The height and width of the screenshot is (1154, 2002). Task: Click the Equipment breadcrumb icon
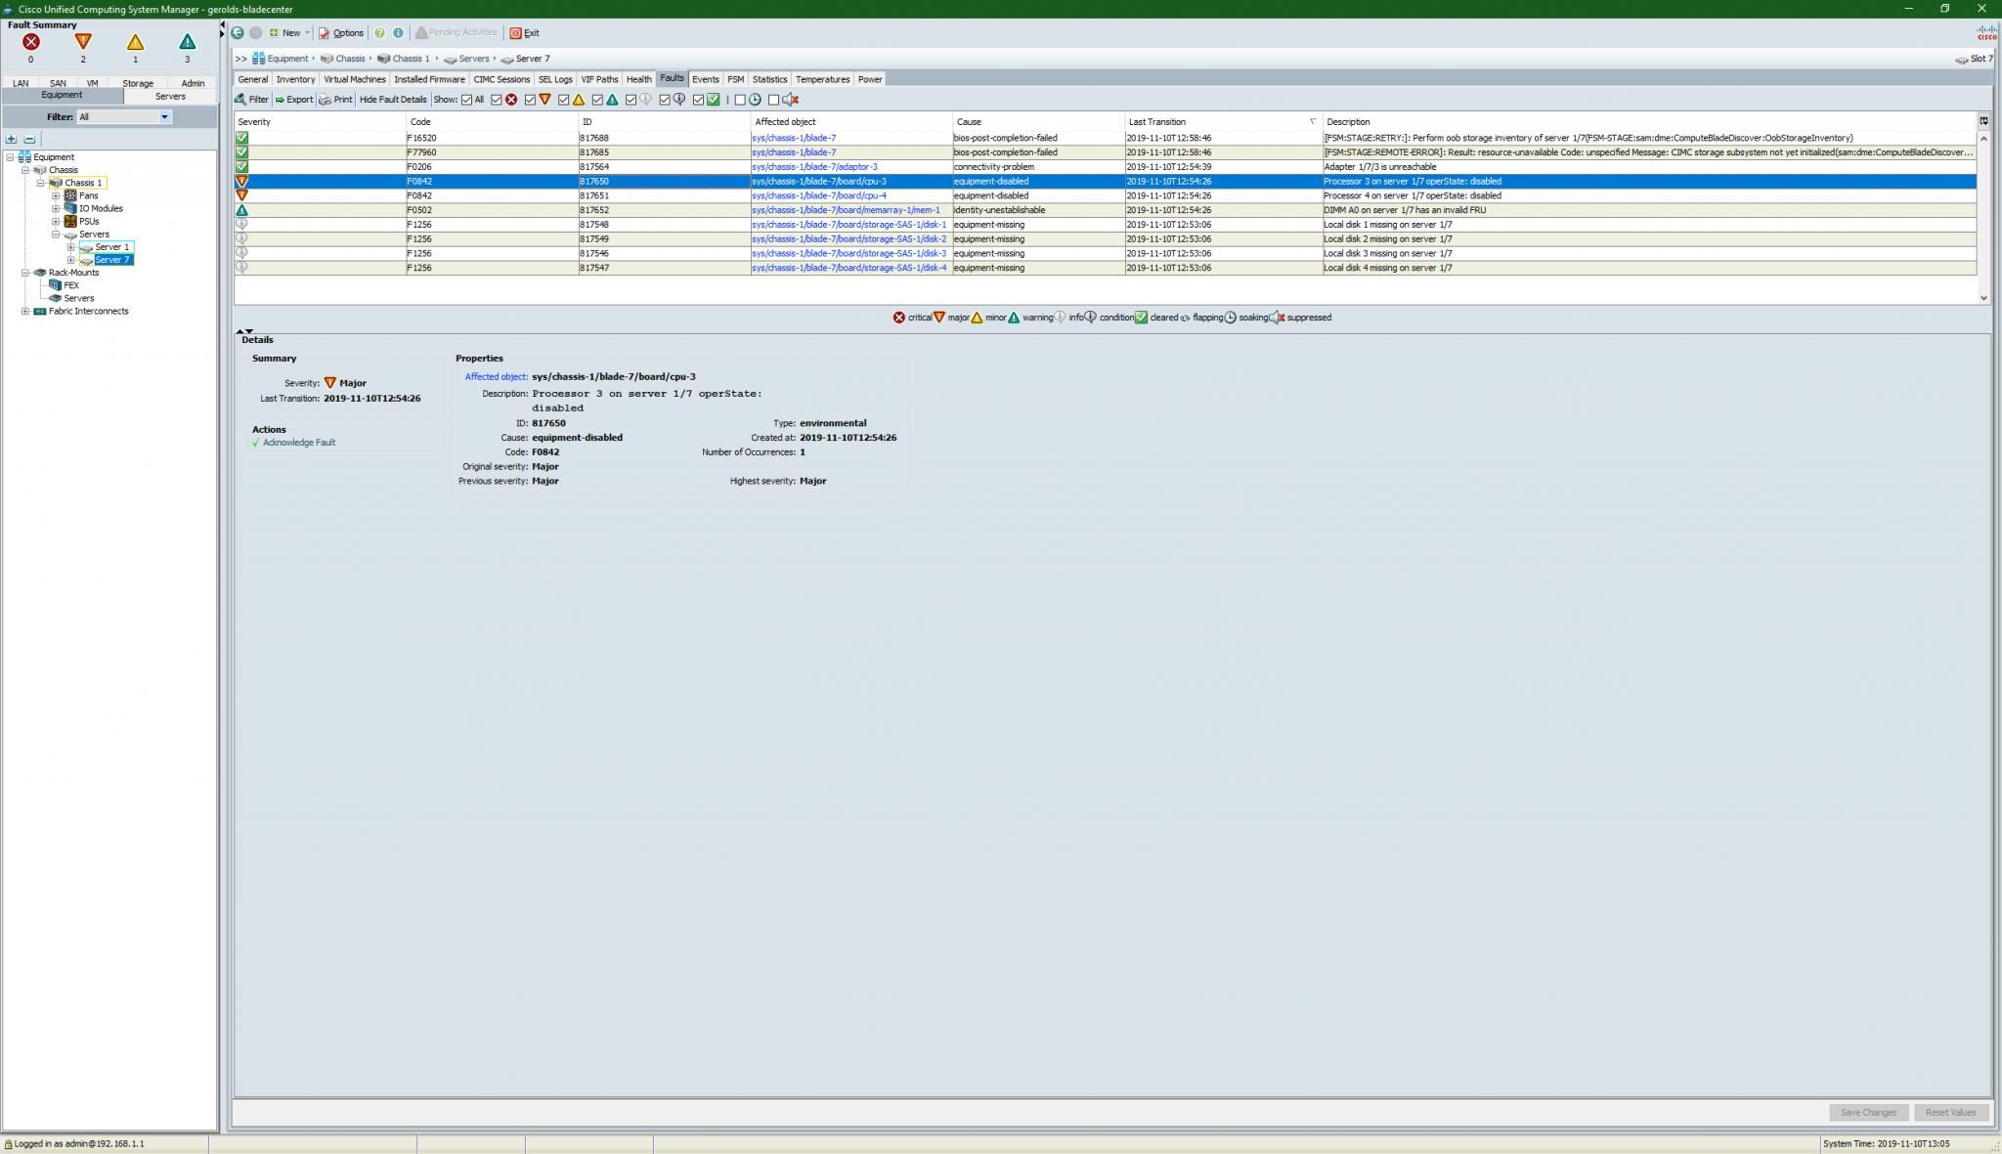coord(258,59)
